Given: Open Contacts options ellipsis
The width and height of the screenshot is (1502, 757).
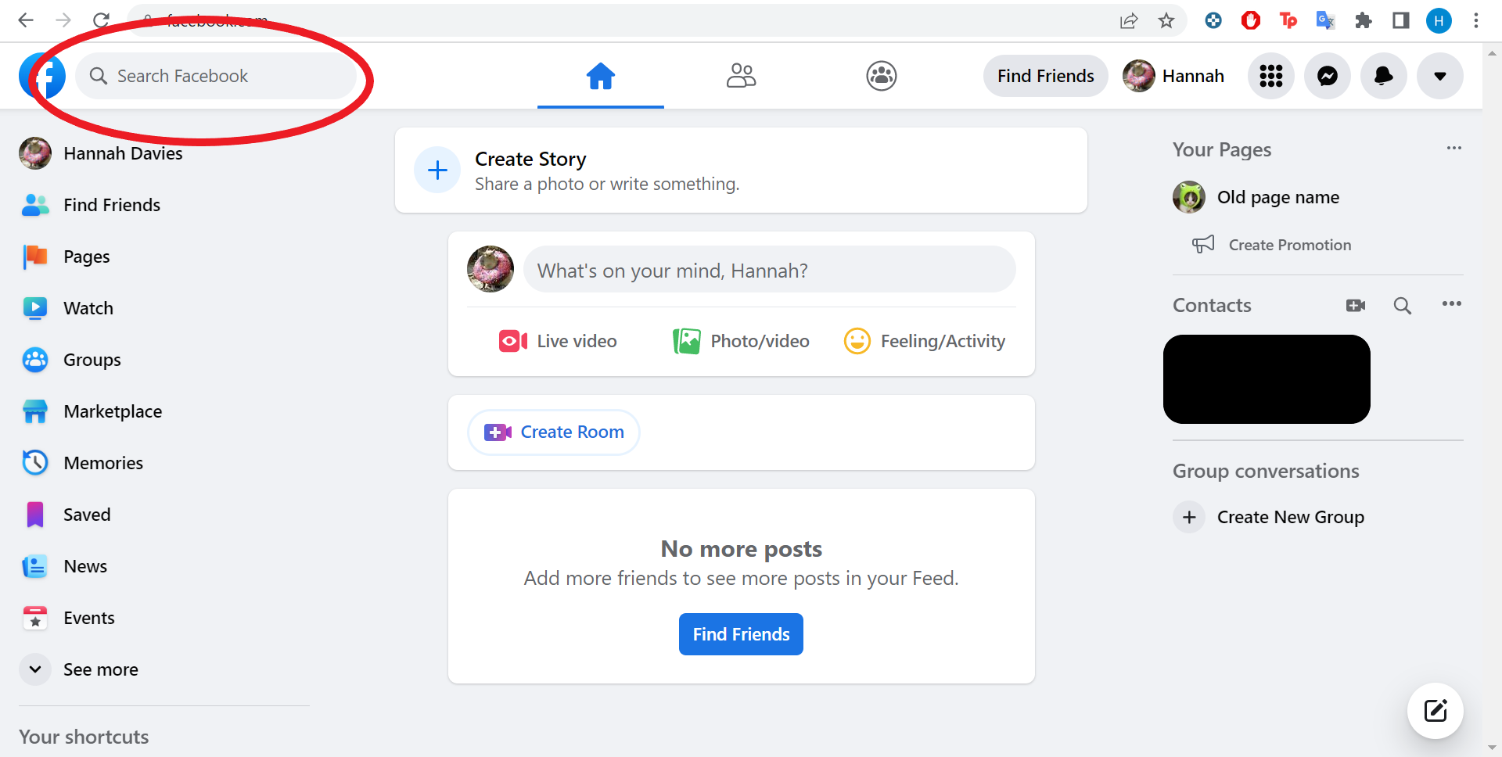Looking at the screenshot, I should pyautogui.click(x=1452, y=304).
